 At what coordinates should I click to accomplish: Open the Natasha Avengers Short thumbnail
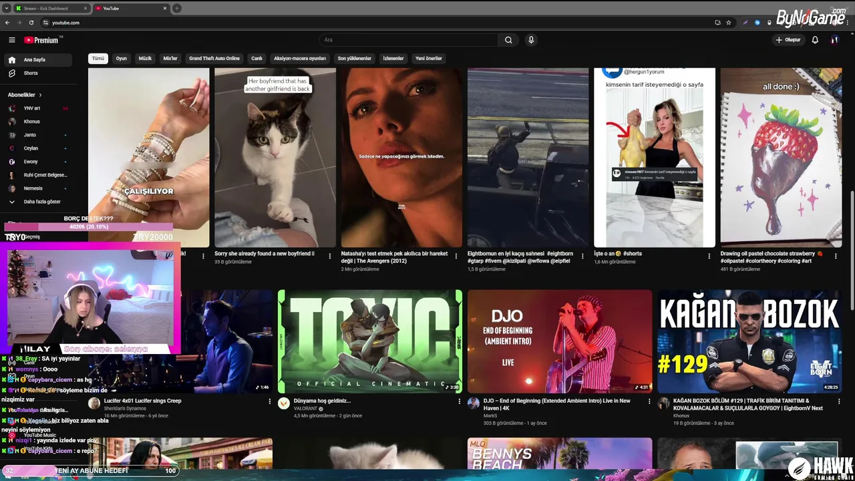tap(401, 158)
